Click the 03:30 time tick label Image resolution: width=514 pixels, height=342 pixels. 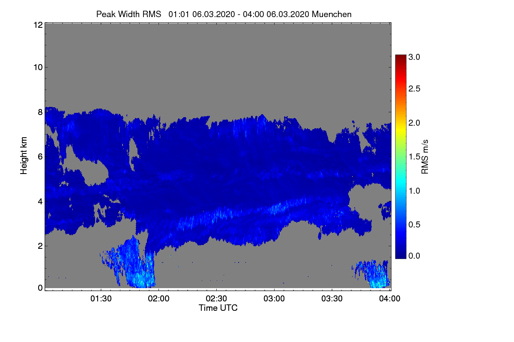click(x=332, y=299)
